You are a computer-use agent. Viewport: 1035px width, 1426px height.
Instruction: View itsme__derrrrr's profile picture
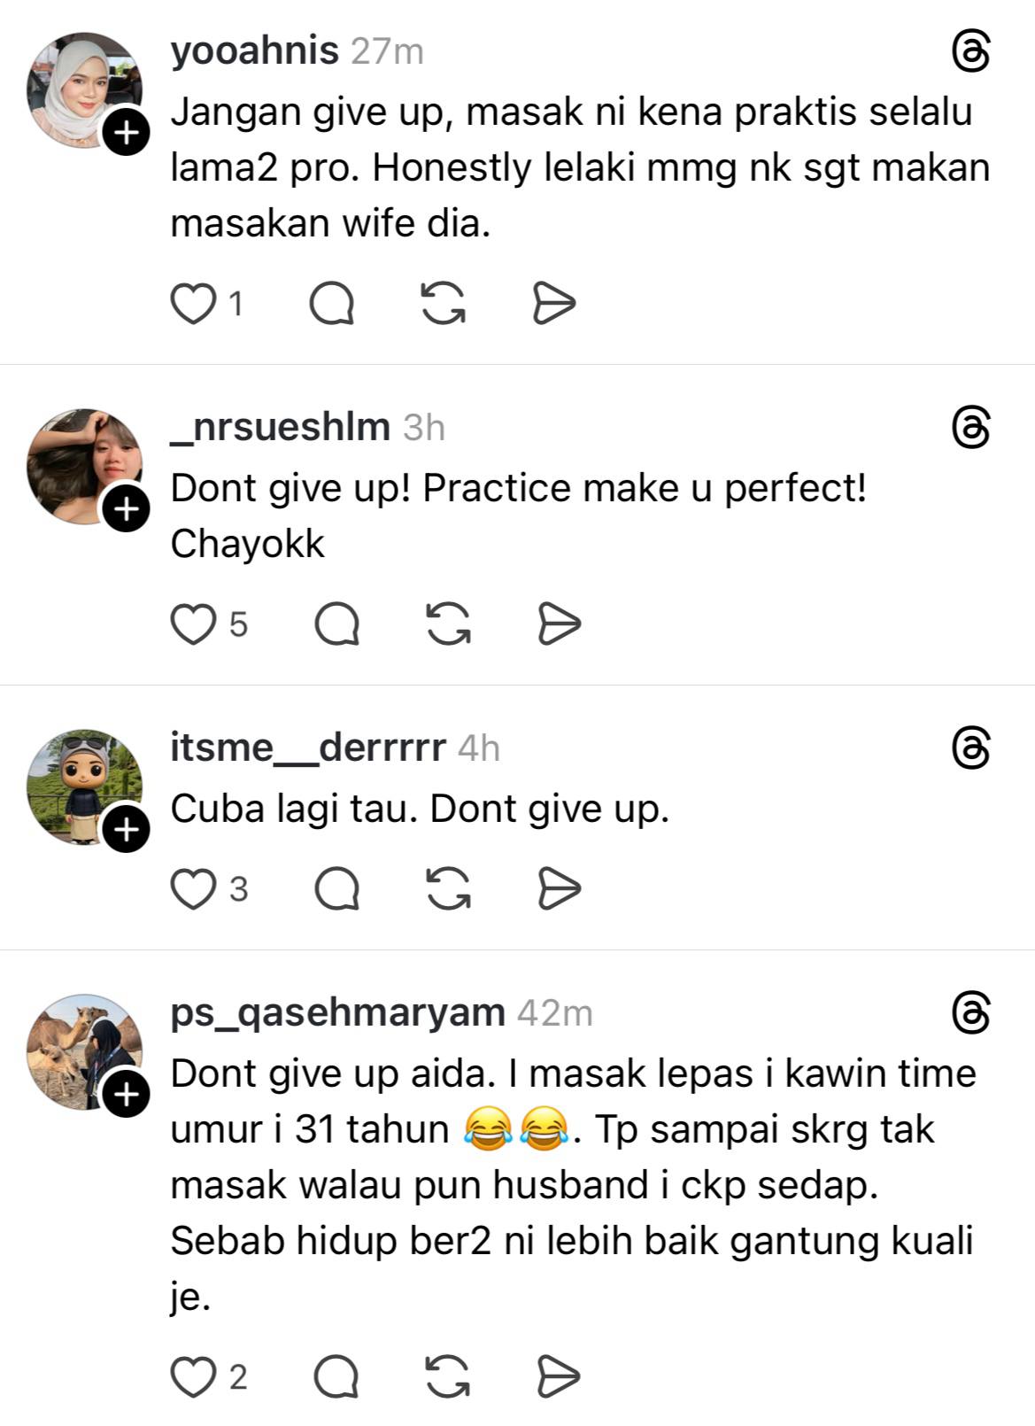click(x=85, y=787)
